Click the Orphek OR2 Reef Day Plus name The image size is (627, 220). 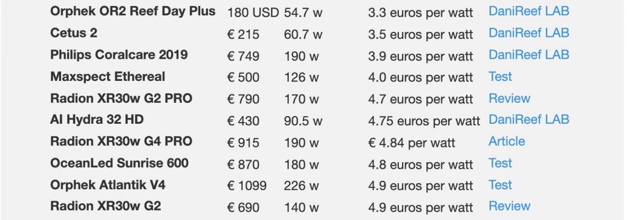[x=133, y=12]
